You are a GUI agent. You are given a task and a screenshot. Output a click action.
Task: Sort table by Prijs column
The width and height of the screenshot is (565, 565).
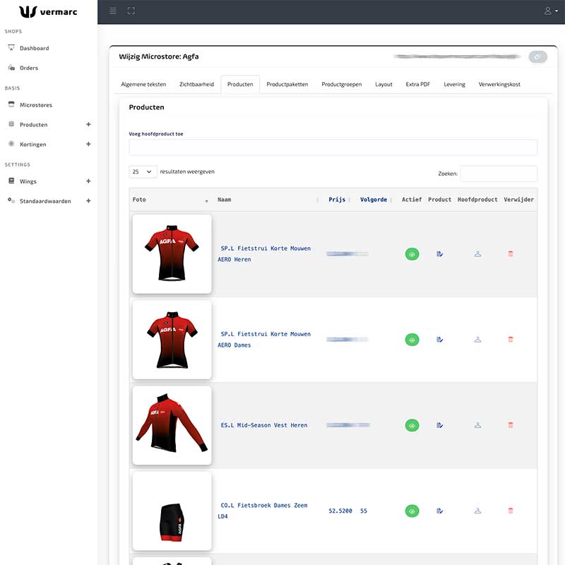pos(338,200)
